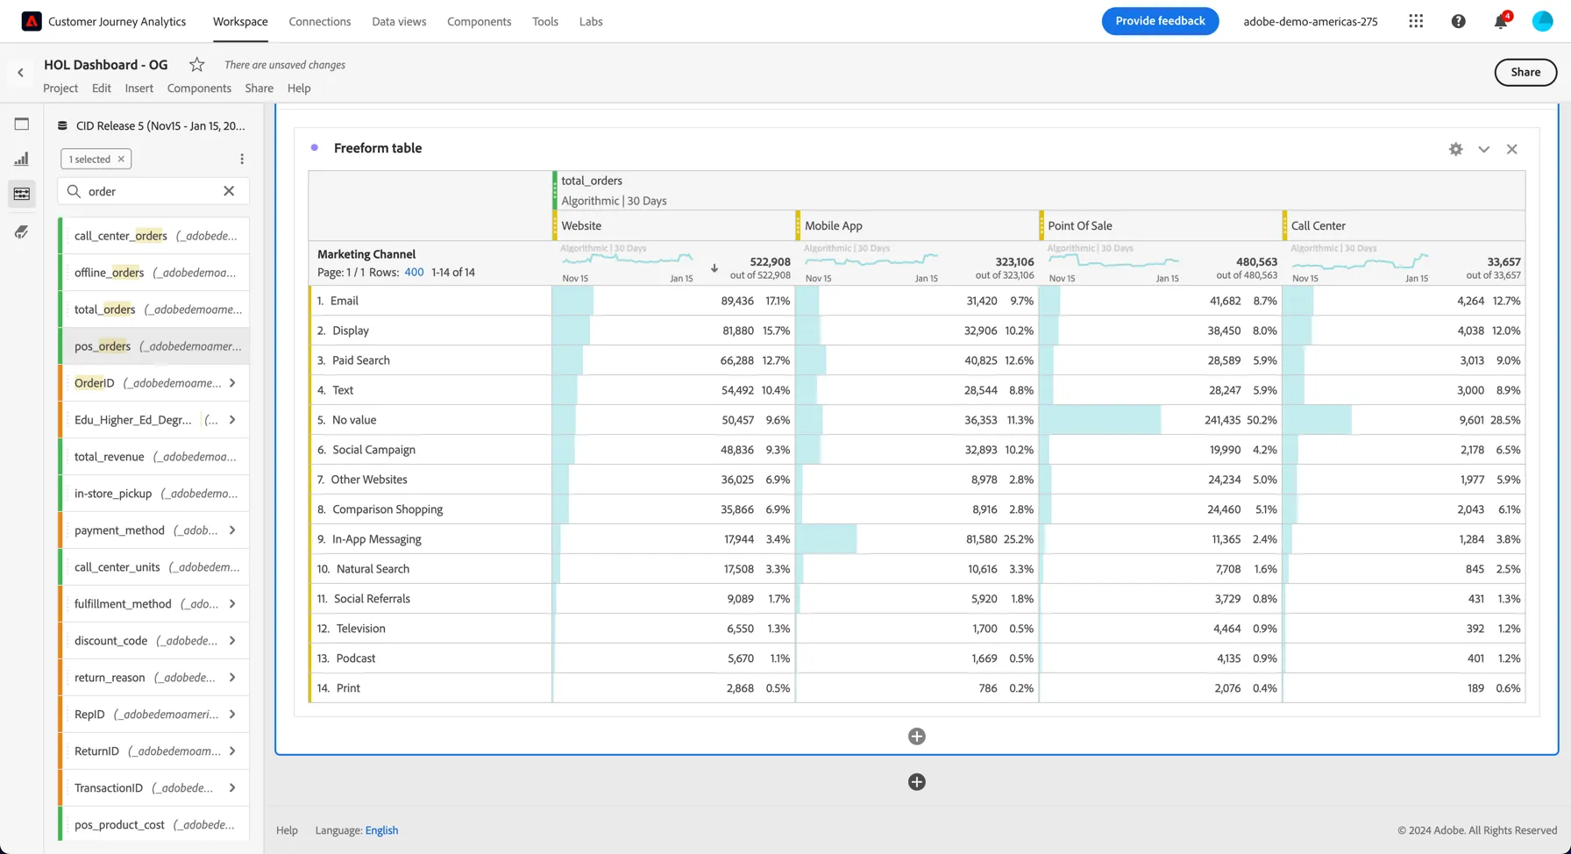This screenshot has width=1571, height=854.
Task: Expand return_reason dimension
Action: coord(232,678)
